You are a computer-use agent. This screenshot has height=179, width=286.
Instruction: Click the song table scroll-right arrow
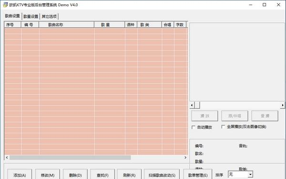185,158
